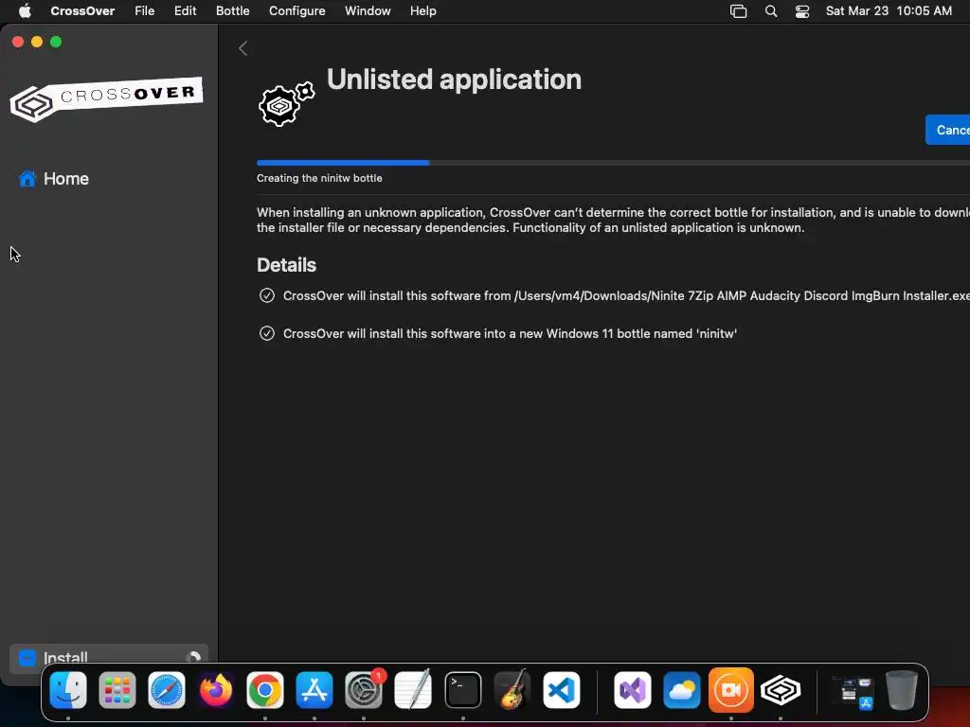
Task: Close the CrossOver window
Action: pos(18,42)
